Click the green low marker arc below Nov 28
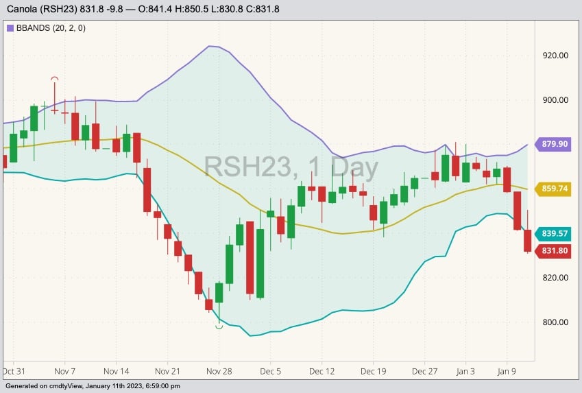Viewport: 582px width, 393px height. click(x=219, y=327)
